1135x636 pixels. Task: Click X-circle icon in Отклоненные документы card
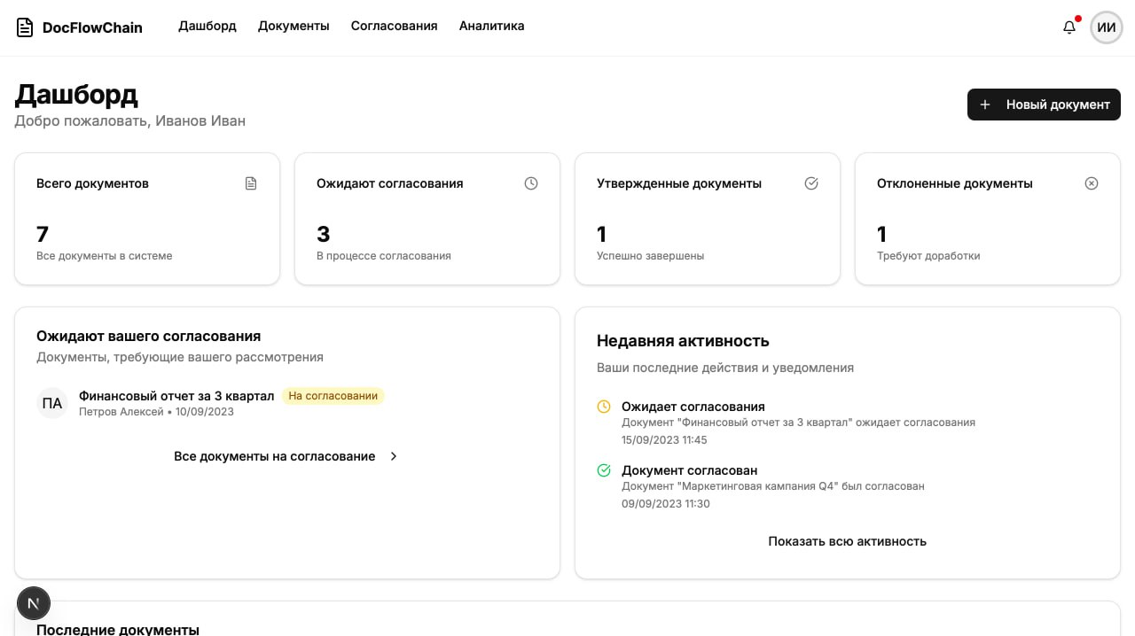1092,183
